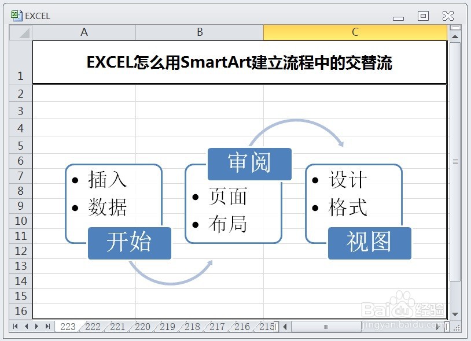
Task: Open sheet tab 221
Action: tap(117, 327)
